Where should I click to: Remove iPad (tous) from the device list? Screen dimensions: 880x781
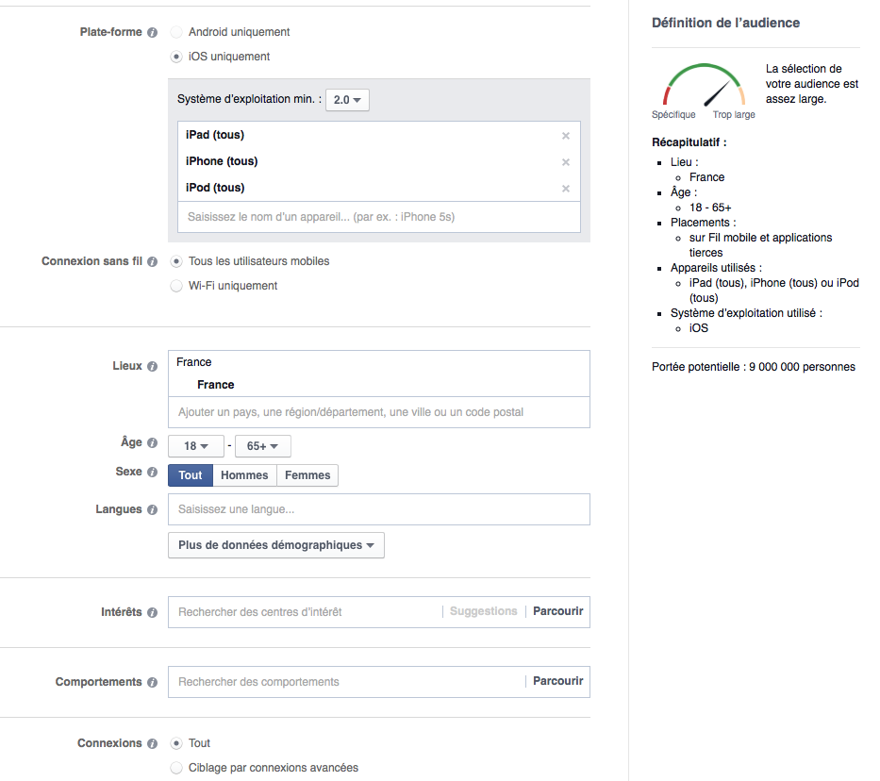(566, 136)
